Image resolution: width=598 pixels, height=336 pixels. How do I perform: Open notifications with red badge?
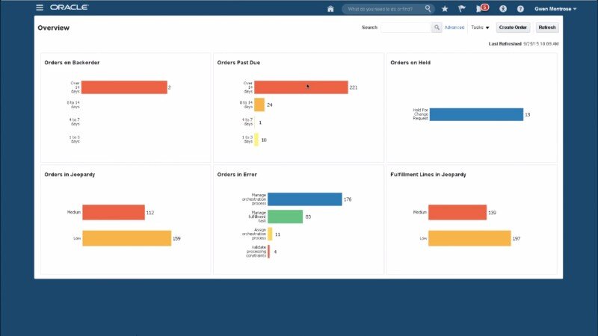pos(481,8)
